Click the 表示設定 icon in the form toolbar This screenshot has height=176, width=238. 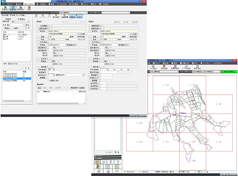pyautogui.click(x=56, y=16)
